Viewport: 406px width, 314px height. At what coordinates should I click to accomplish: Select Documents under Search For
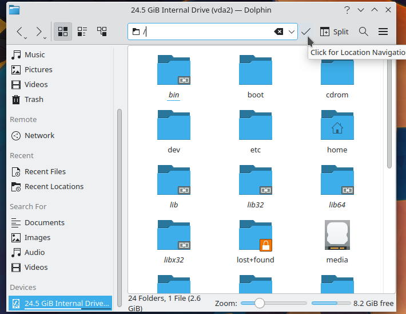pos(44,223)
